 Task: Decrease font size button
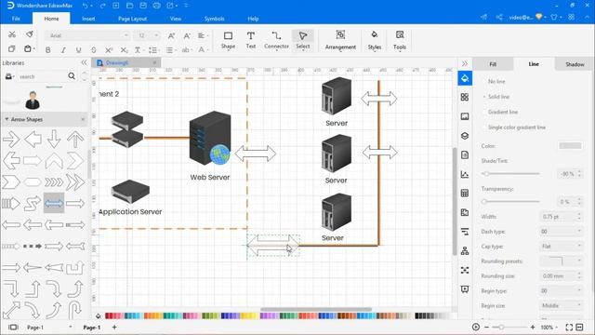pyautogui.click(x=187, y=35)
